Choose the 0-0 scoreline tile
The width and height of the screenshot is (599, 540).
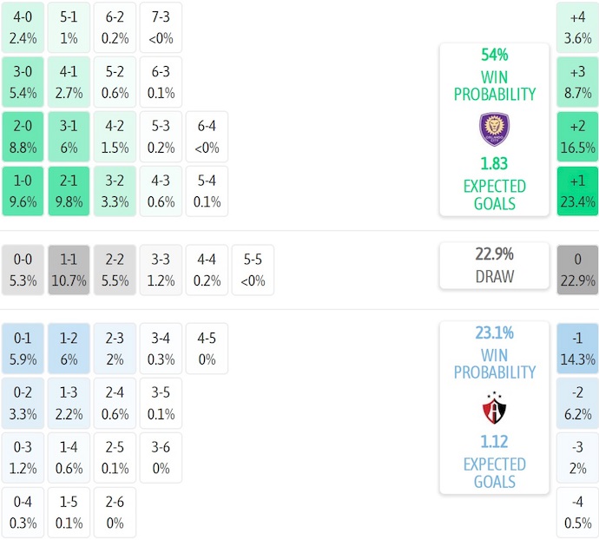(x=23, y=270)
